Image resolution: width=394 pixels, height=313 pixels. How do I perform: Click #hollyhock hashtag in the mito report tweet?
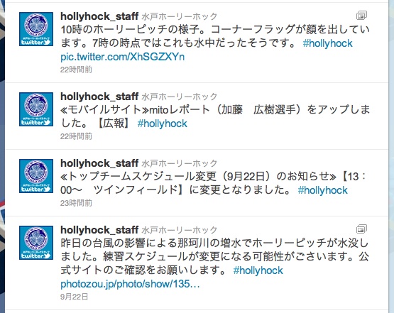coord(163,123)
